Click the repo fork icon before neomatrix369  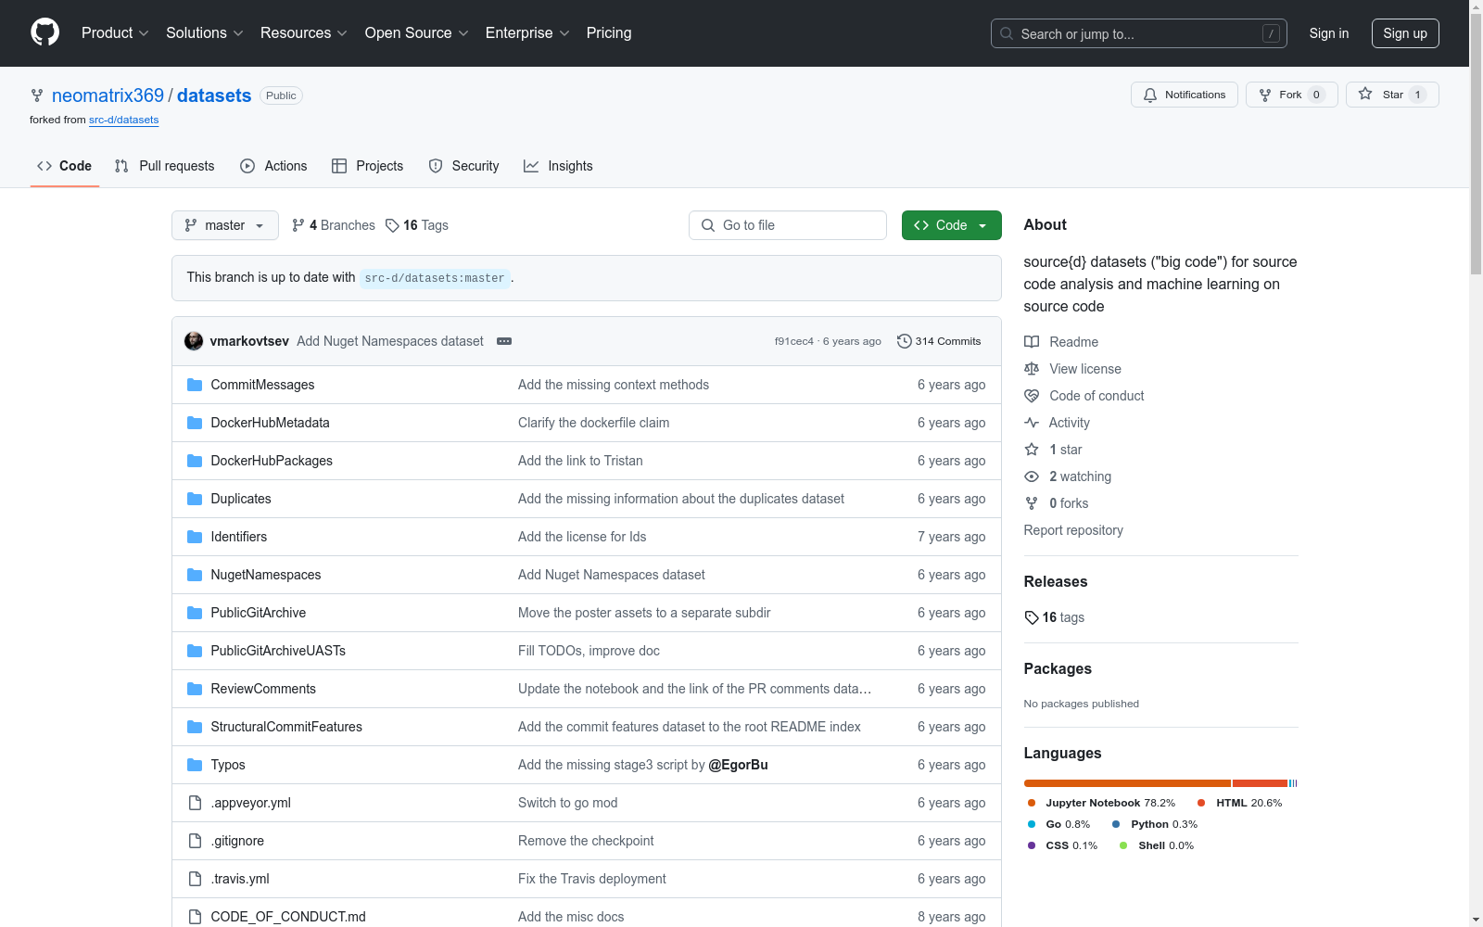click(x=37, y=95)
